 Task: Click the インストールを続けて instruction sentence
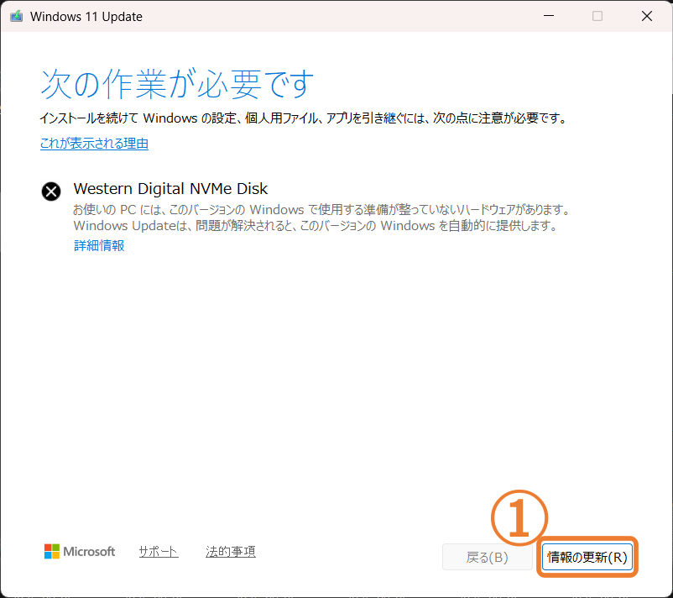(x=303, y=118)
